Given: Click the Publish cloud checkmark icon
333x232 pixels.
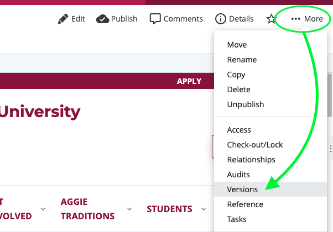Looking at the screenshot, I should click(102, 19).
